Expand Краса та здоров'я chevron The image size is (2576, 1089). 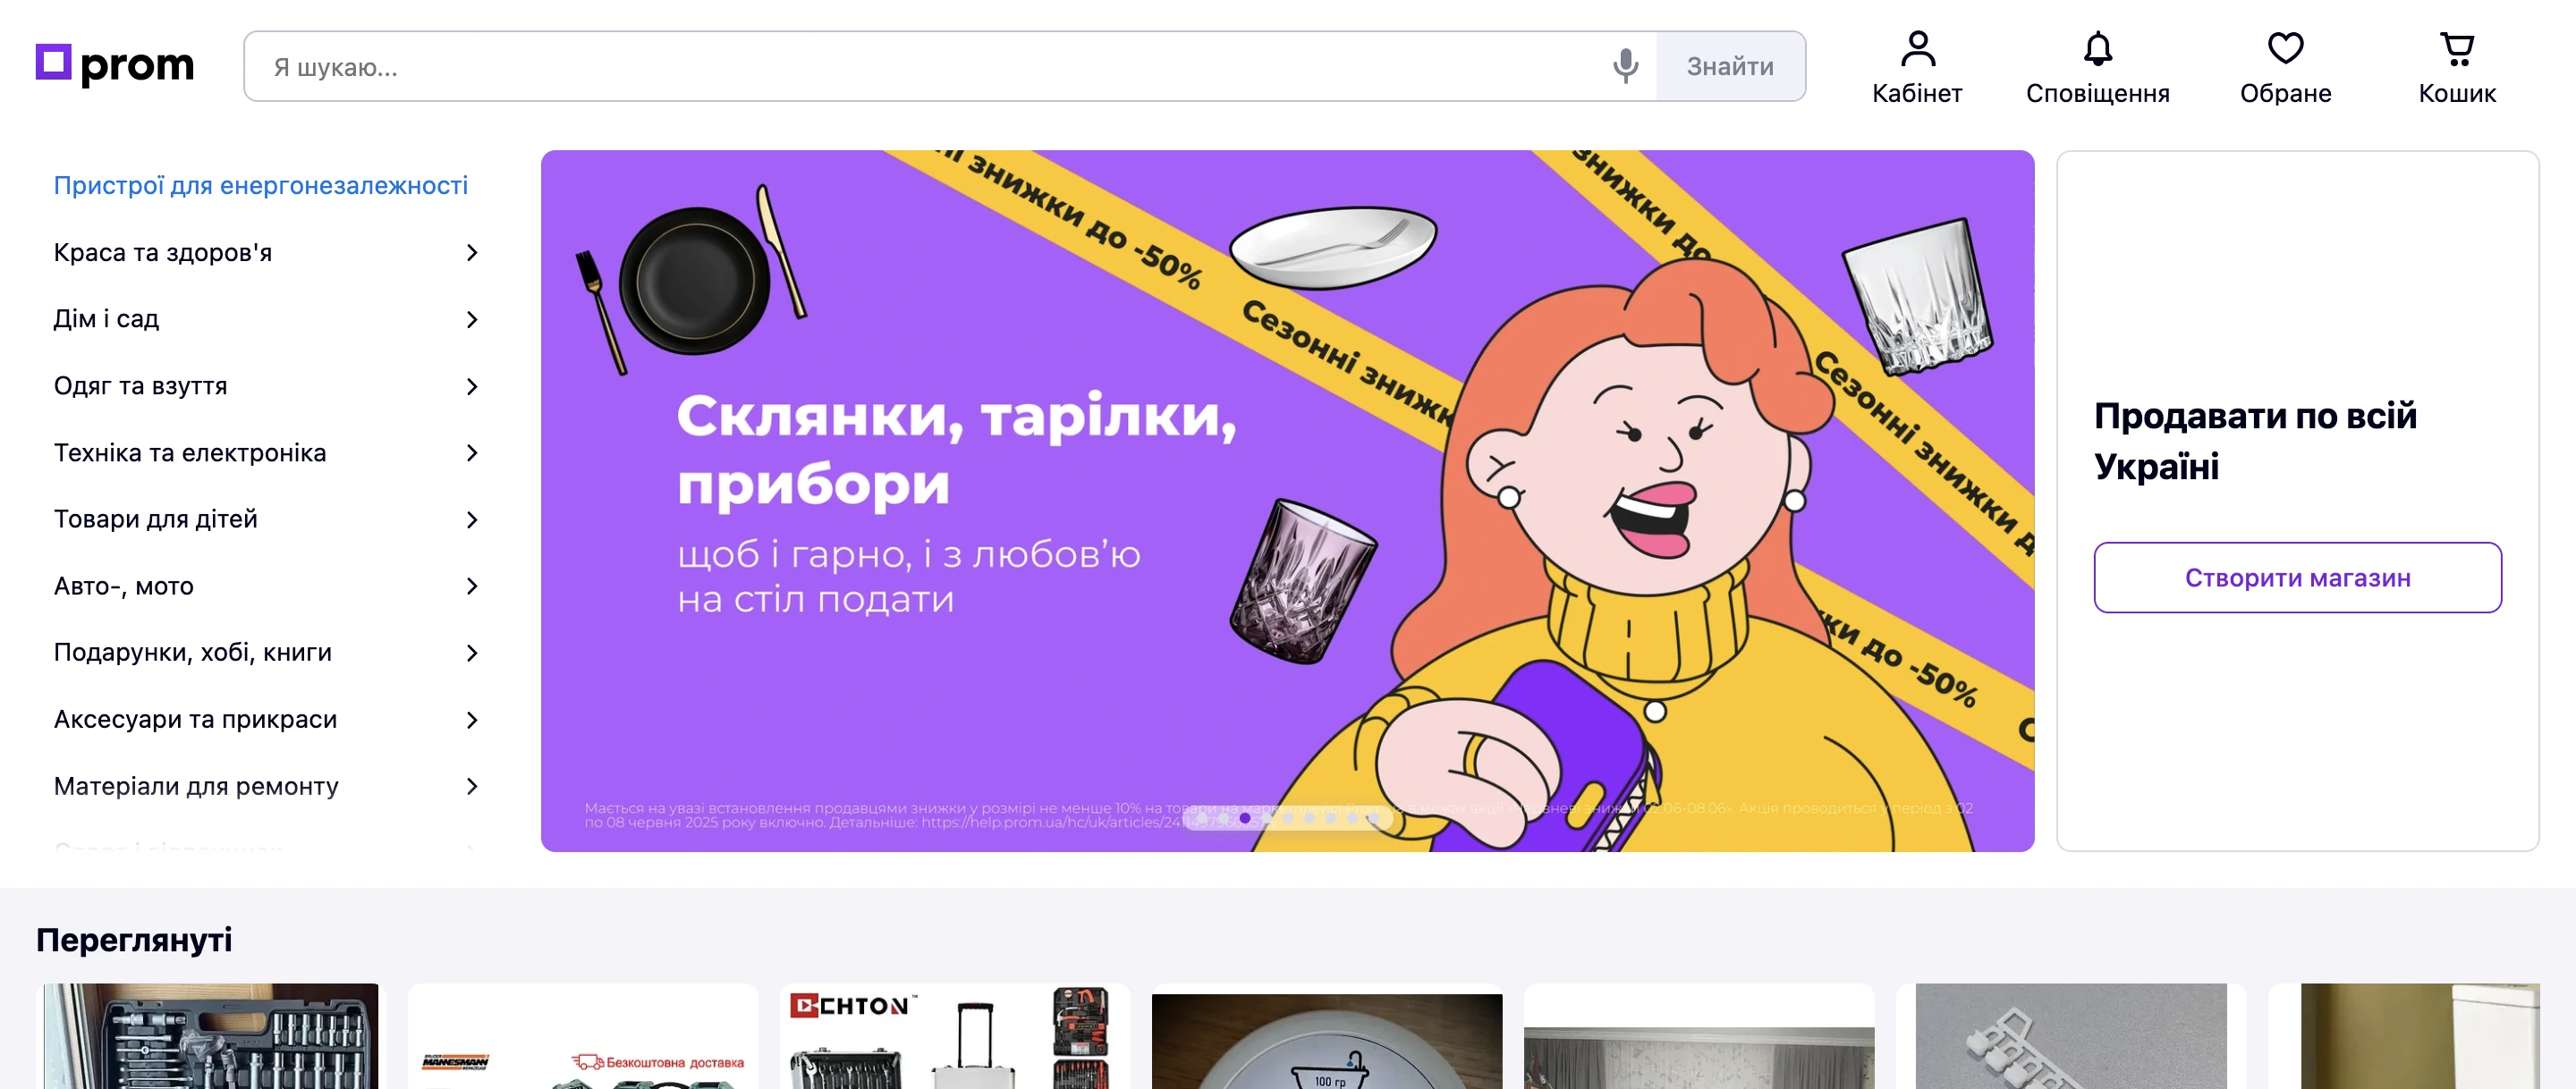472,253
